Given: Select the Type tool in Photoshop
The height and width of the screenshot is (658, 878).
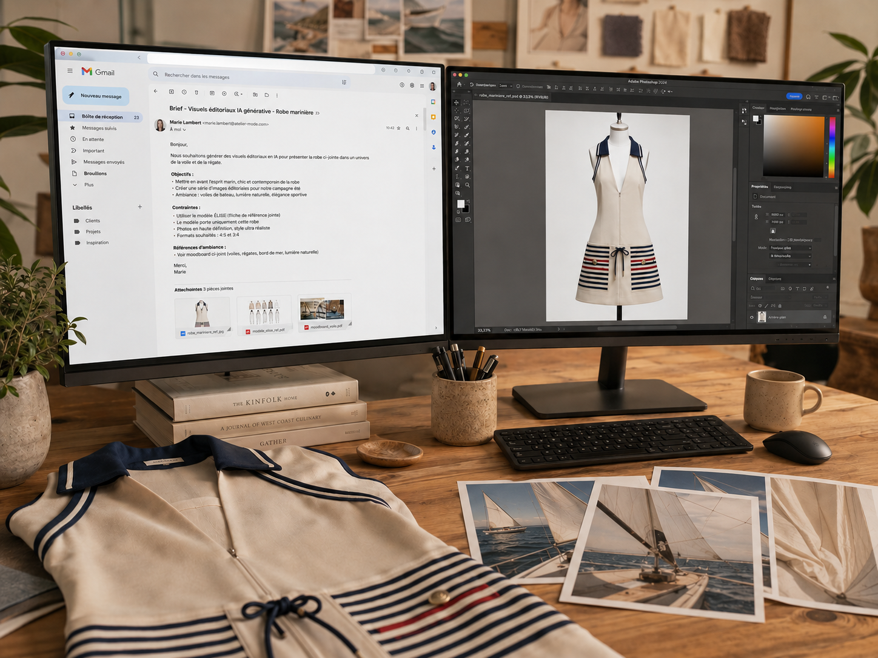Looking at the screenshot, I should pos(467,168).
